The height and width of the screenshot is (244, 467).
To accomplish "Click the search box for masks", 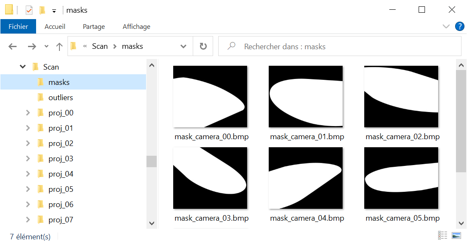I will tap(340, 46).
